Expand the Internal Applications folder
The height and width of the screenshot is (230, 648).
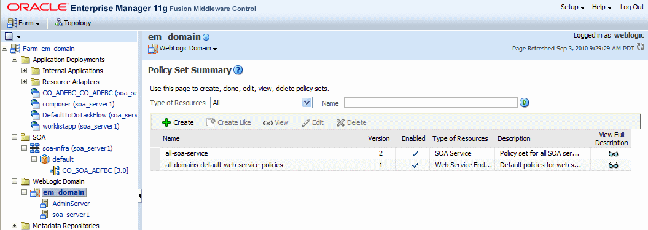pos(24,71)
